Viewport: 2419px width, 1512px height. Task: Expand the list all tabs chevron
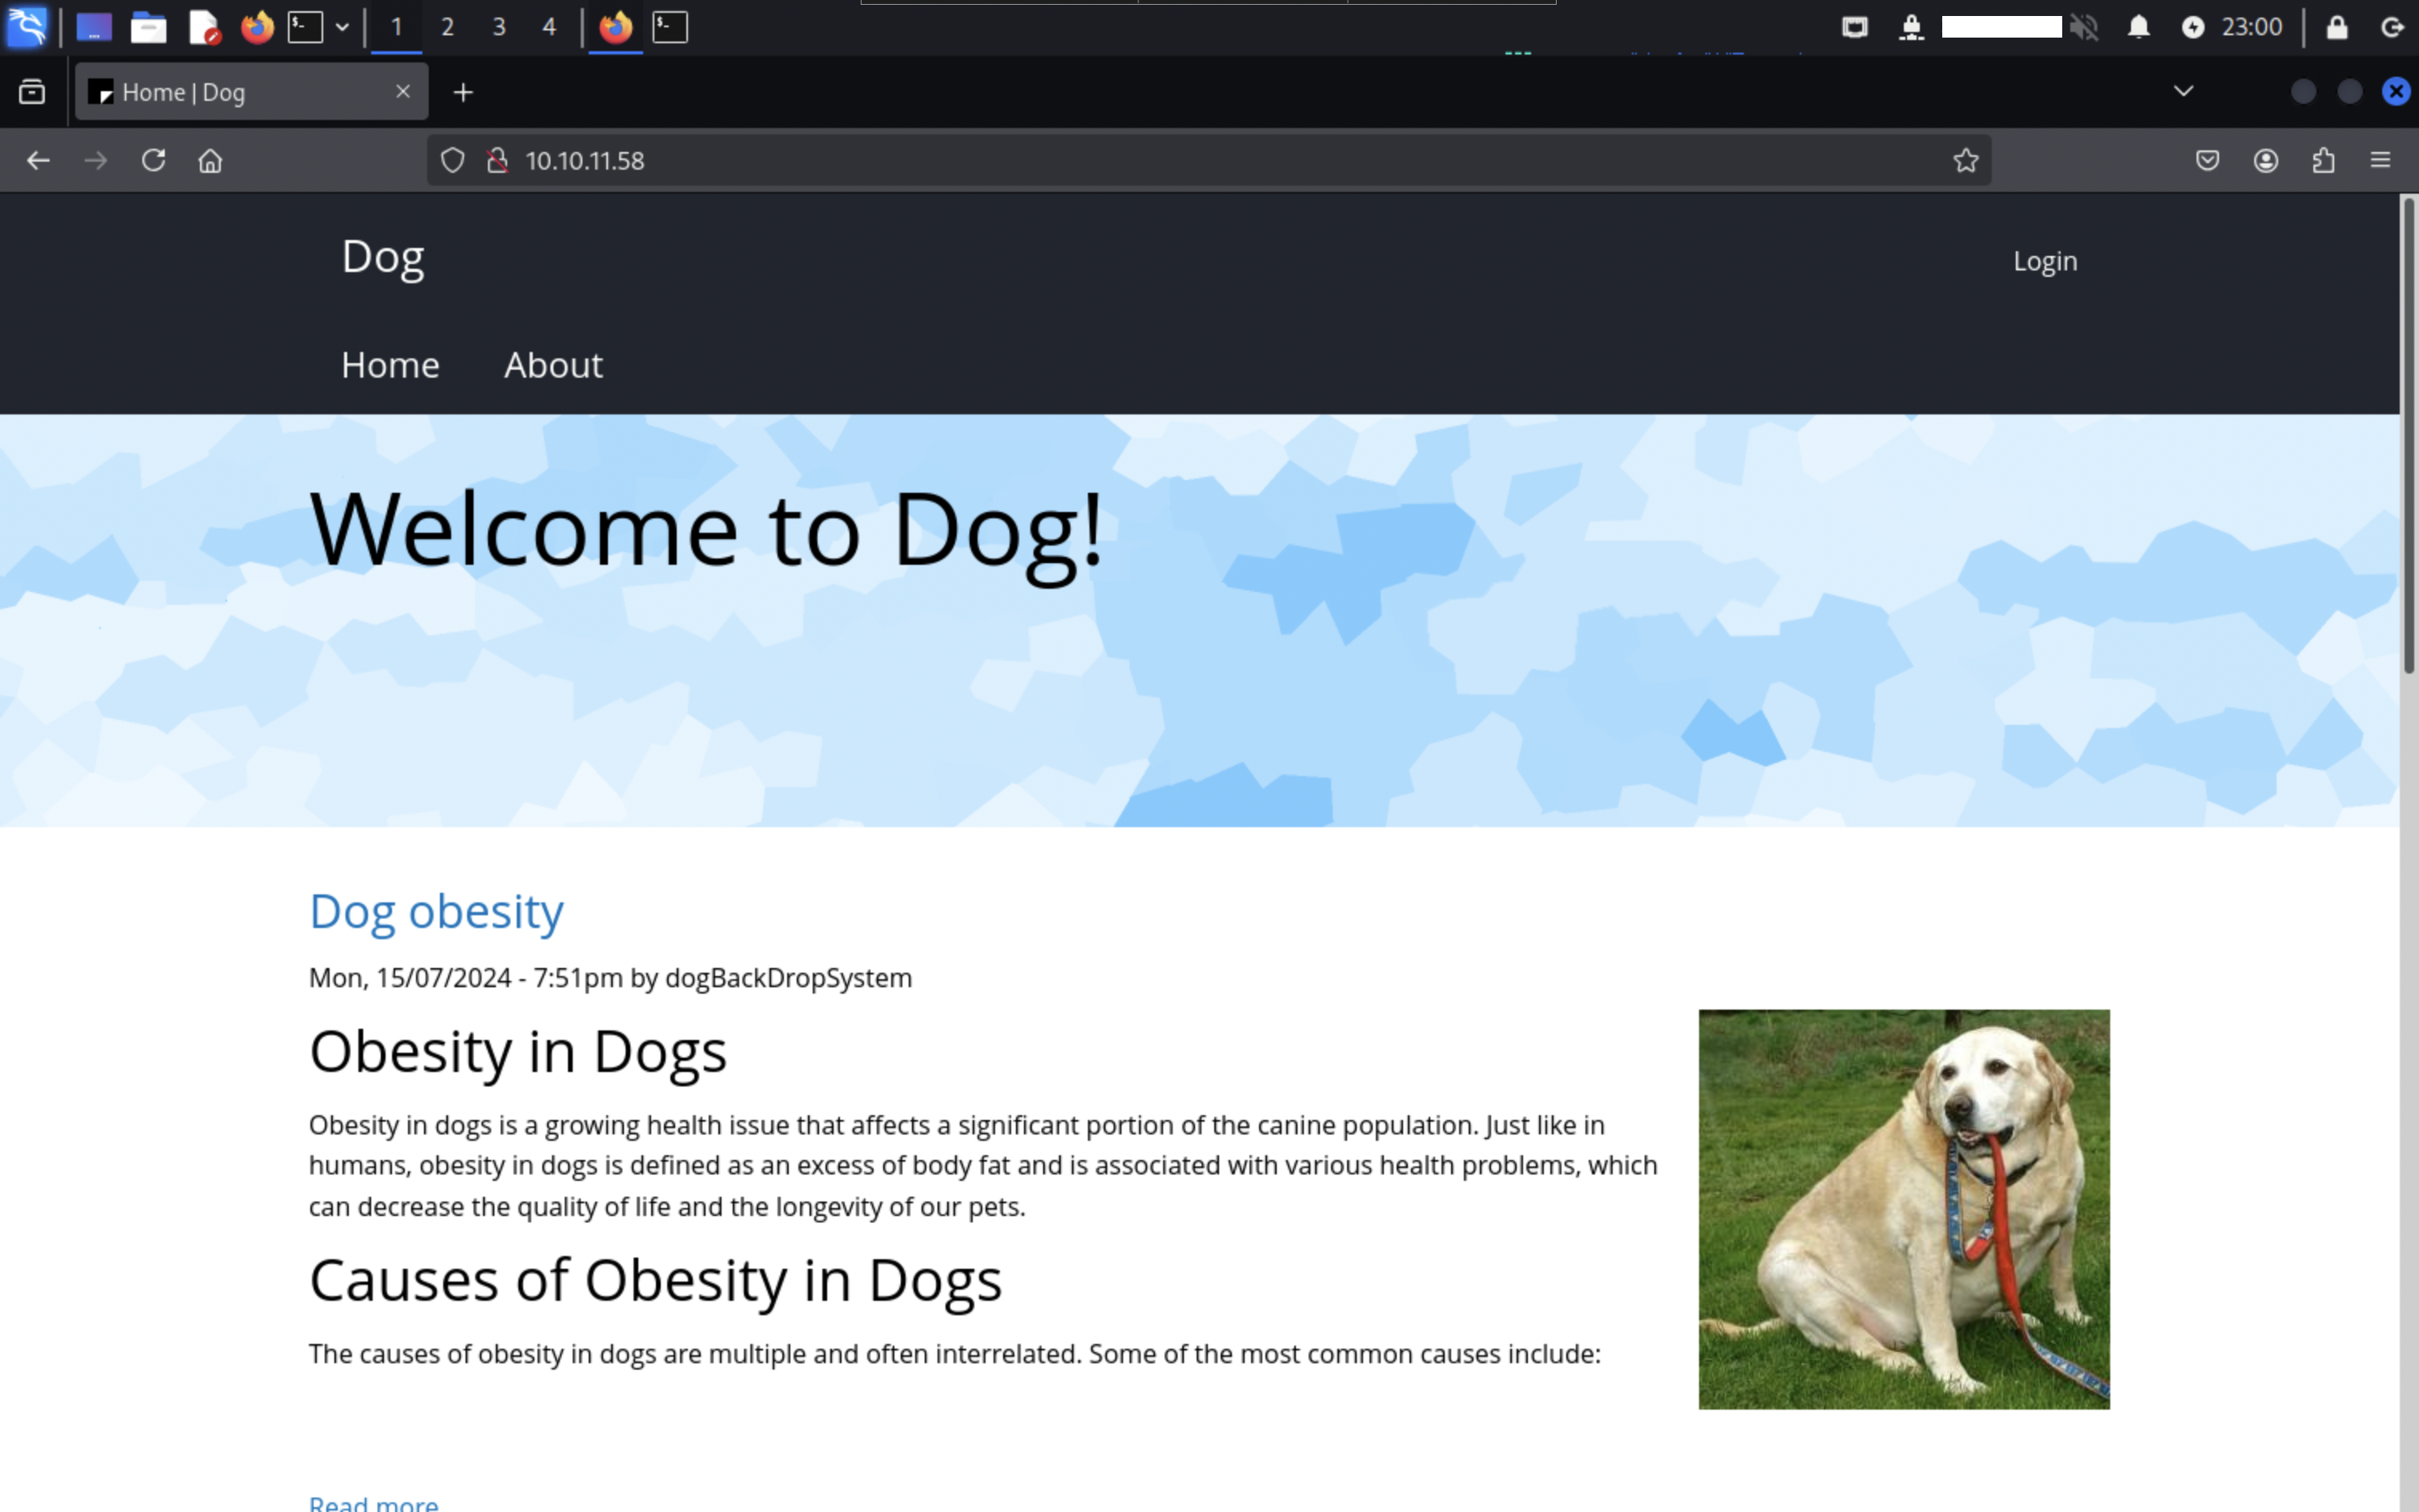point(2183,91)
